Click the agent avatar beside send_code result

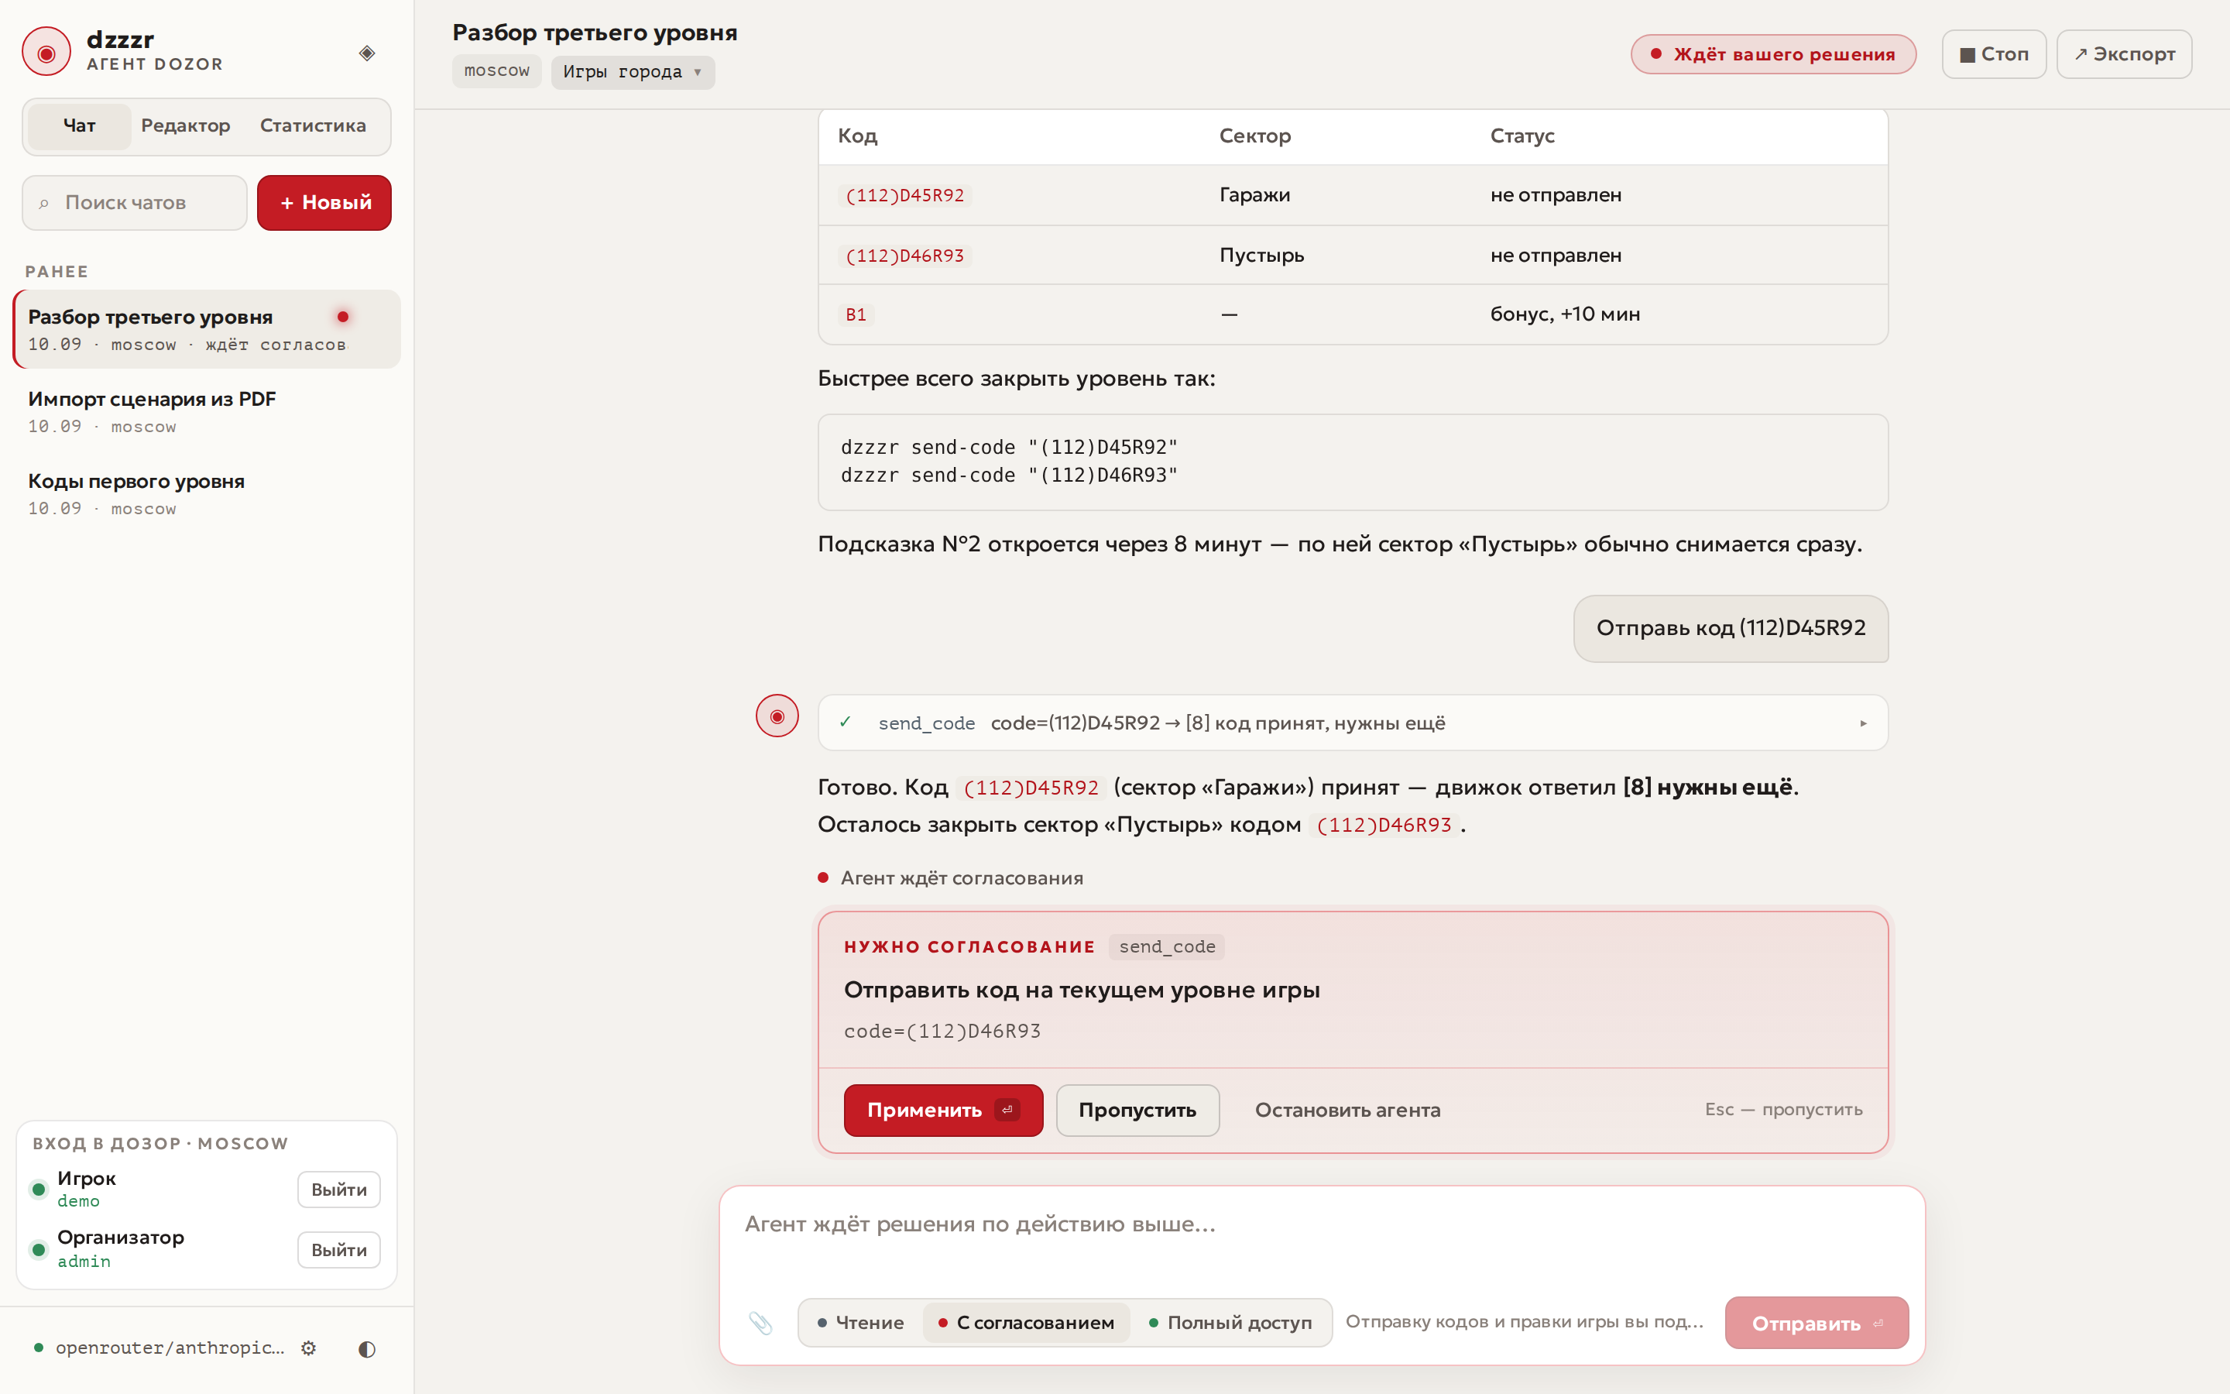coord(777,716)
